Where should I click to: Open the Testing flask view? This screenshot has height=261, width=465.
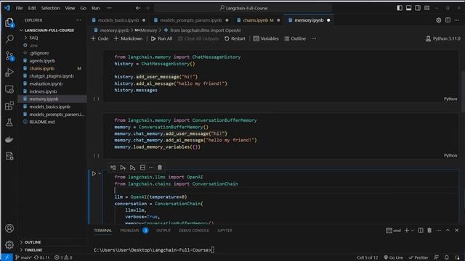click(x=9, y=123)
